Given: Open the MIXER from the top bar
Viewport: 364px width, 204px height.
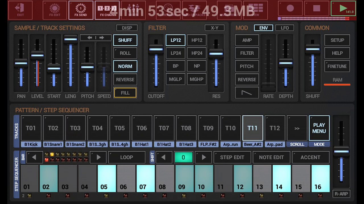Looking at the screenshot, I should (133, 10).
